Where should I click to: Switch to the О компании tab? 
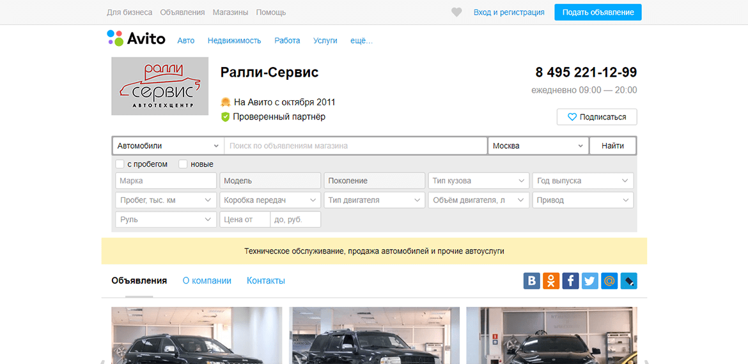click(207, 280)
